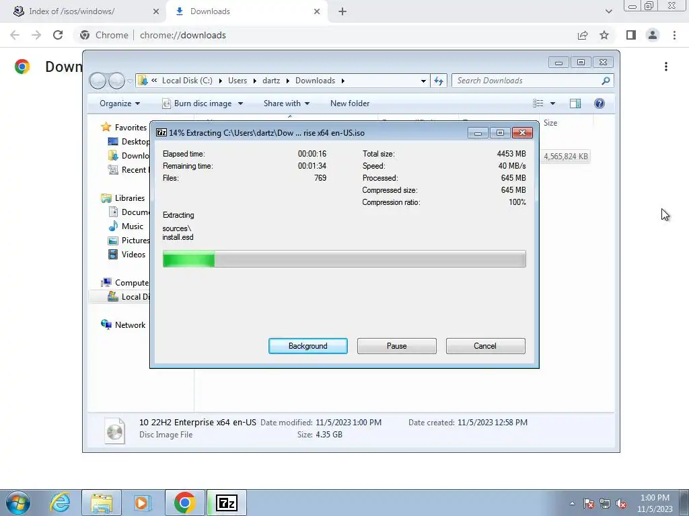Open the Music library

[x=126, y=226]
